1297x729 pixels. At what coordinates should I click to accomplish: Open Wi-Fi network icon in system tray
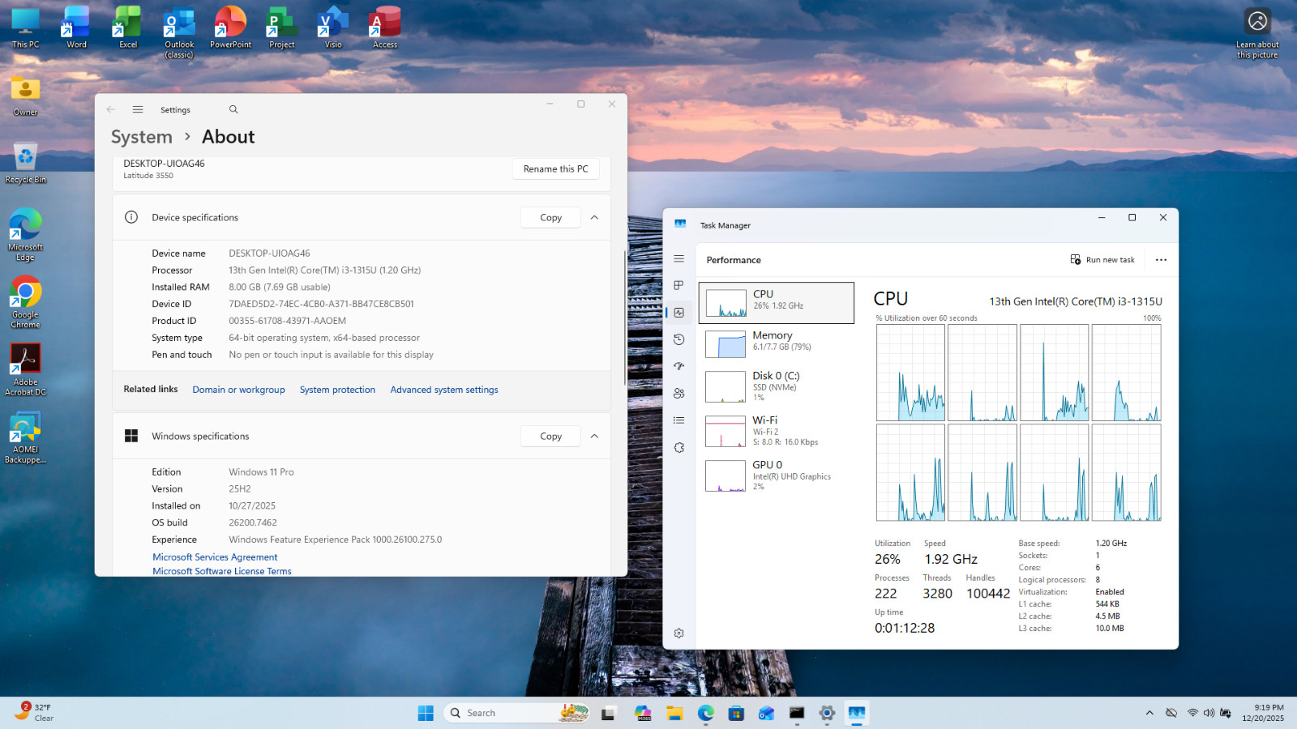click(1192, 713)
